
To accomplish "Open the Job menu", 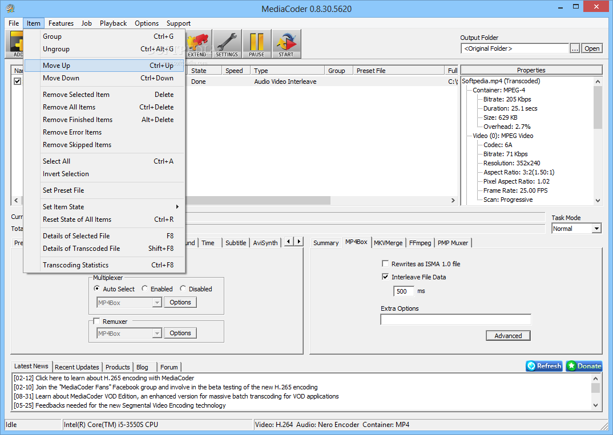I will (x=86, y=23).
